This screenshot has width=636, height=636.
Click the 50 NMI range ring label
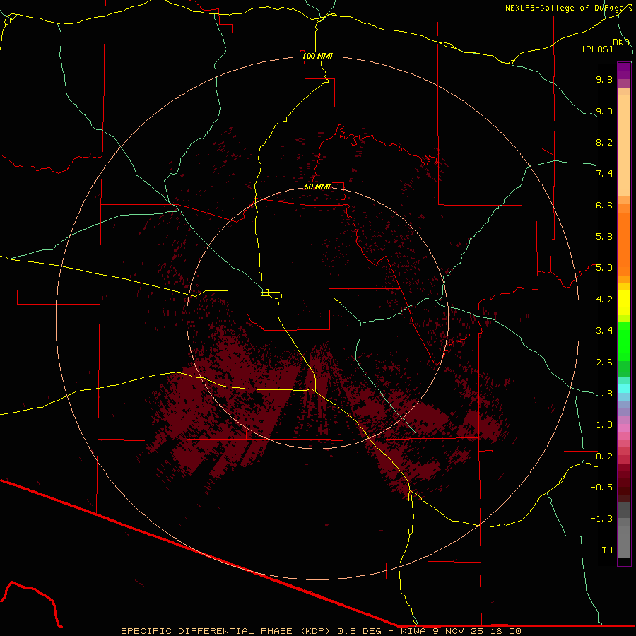pos(317,187)
